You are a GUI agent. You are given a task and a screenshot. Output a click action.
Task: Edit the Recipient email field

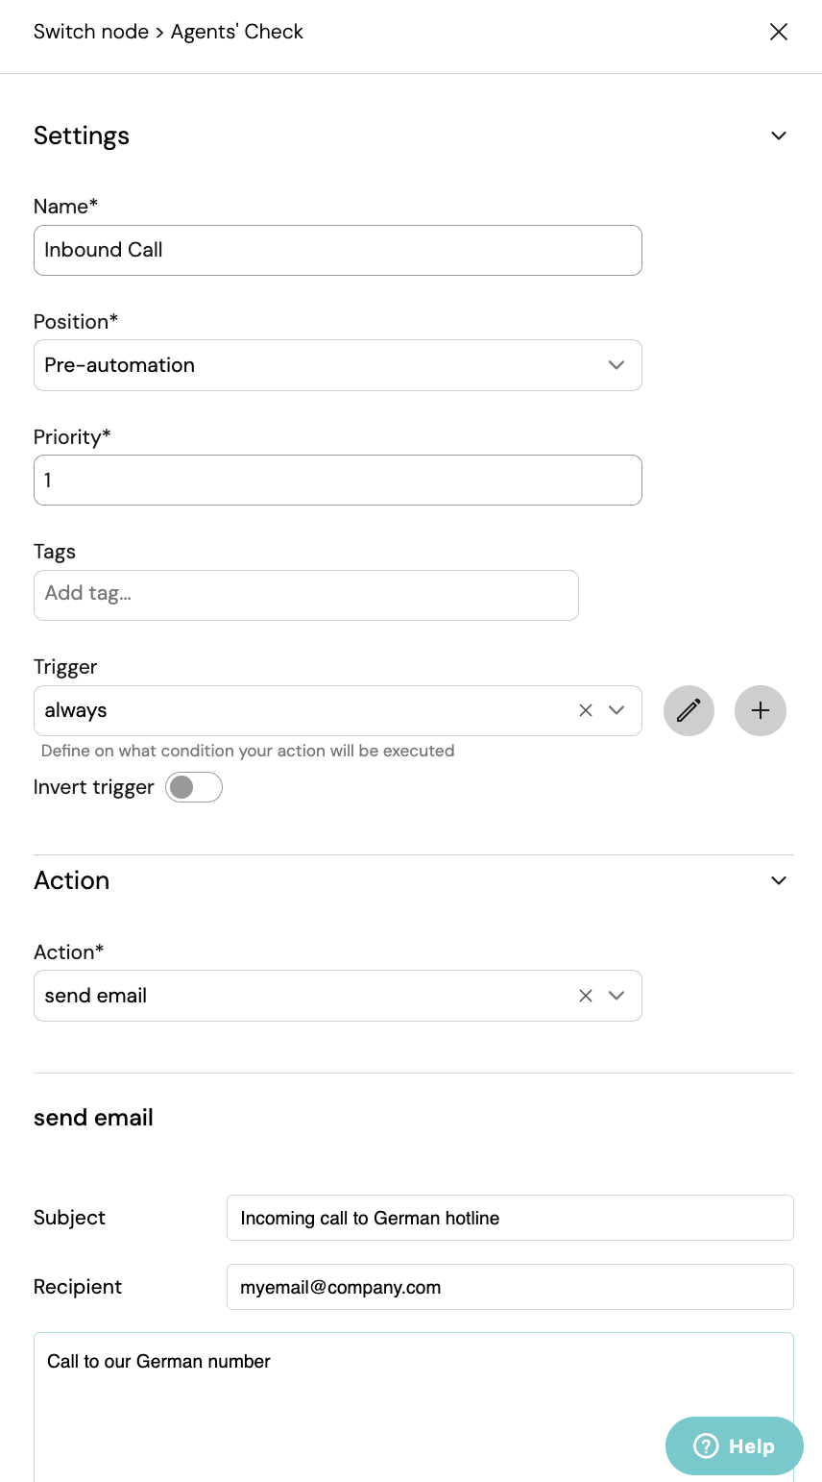[510, 1287]
